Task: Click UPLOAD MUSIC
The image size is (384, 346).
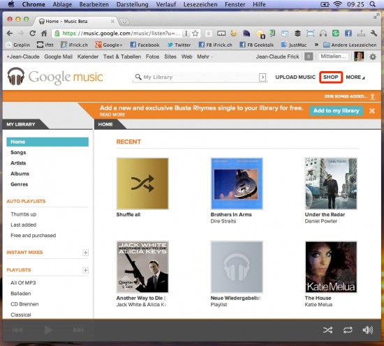Action: (295, 77)
